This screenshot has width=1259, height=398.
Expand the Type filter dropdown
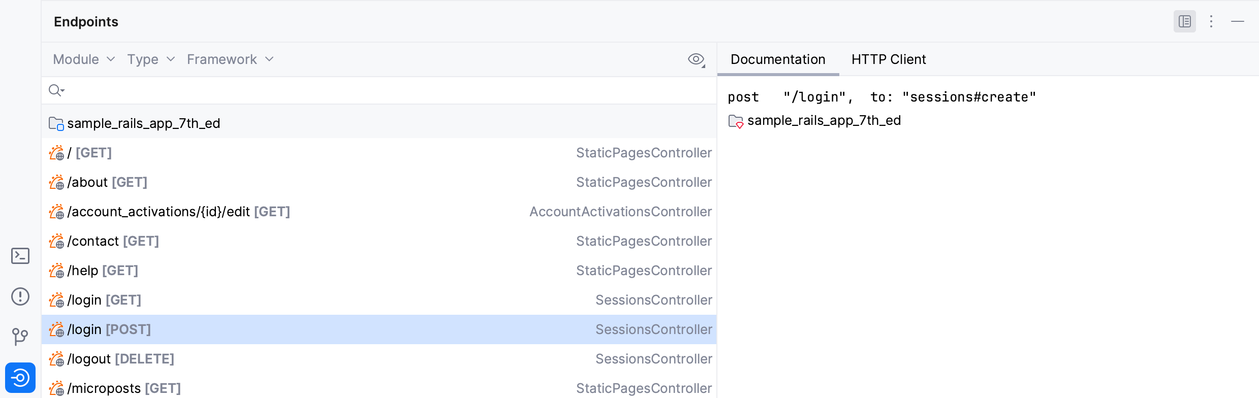coord(151,59)
